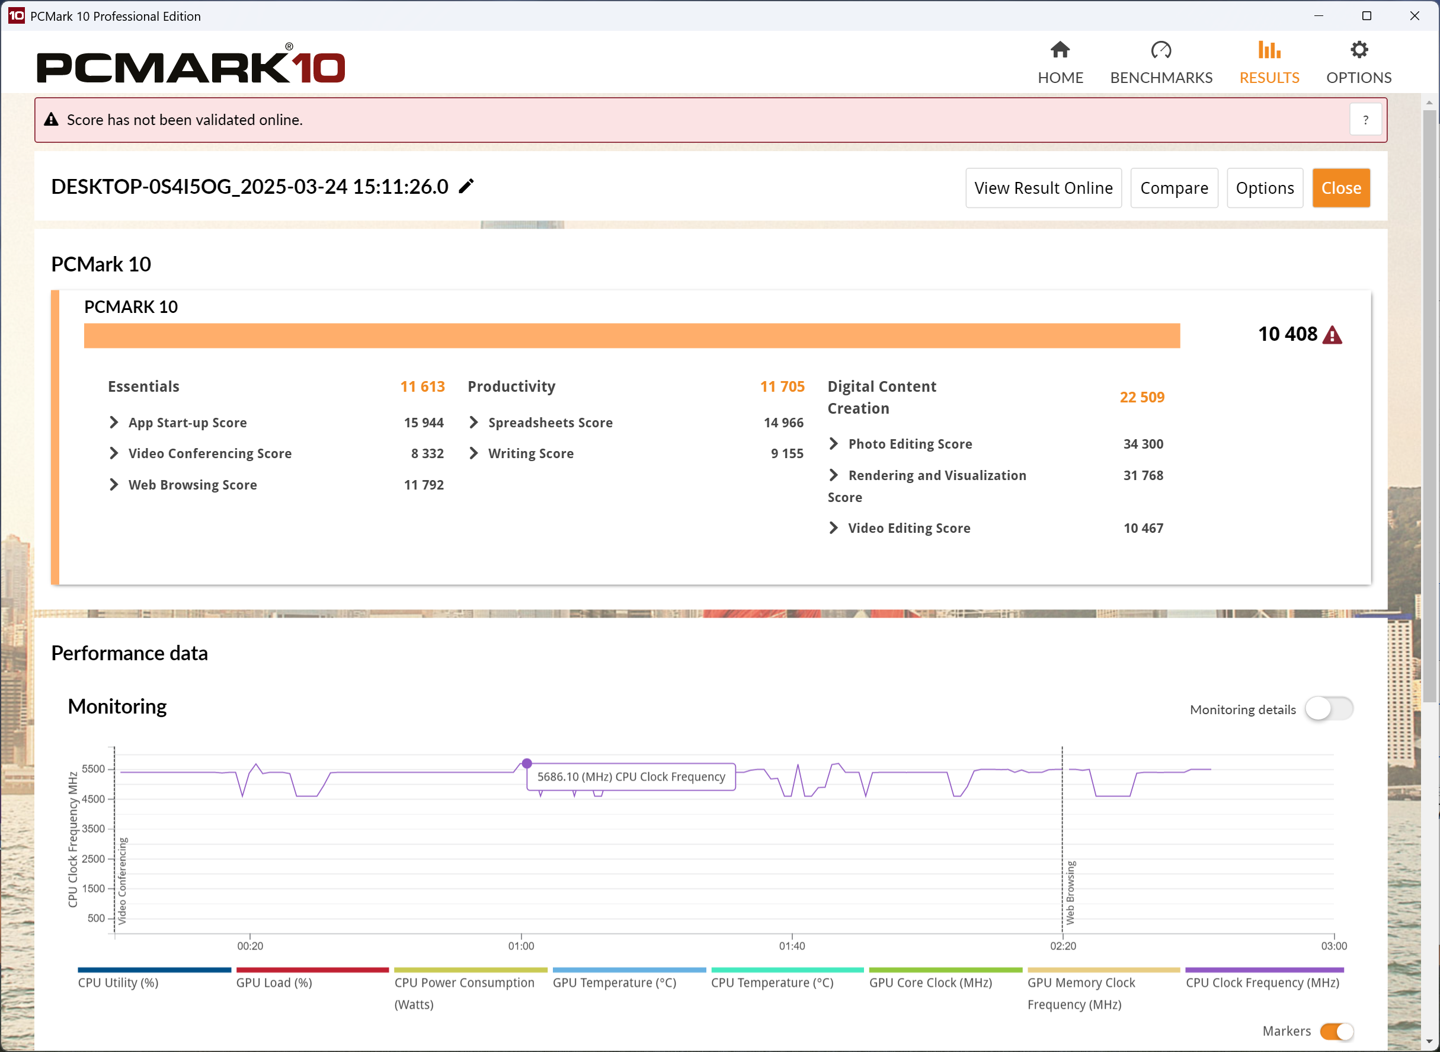Screen dimensions: 1440x1052
Task: Maximize the PCMark 10 window
Action: (1366, 16)
